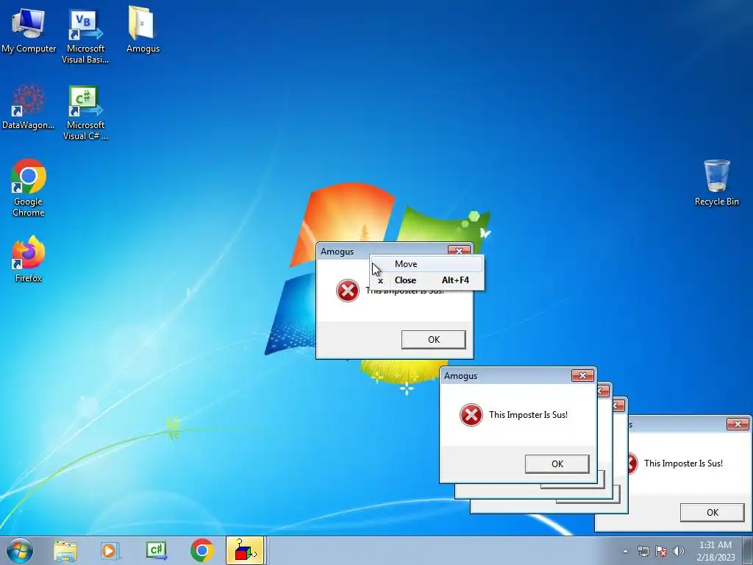Select the Recycle Bin icon
753x565 pixels.
click(716, 182)
